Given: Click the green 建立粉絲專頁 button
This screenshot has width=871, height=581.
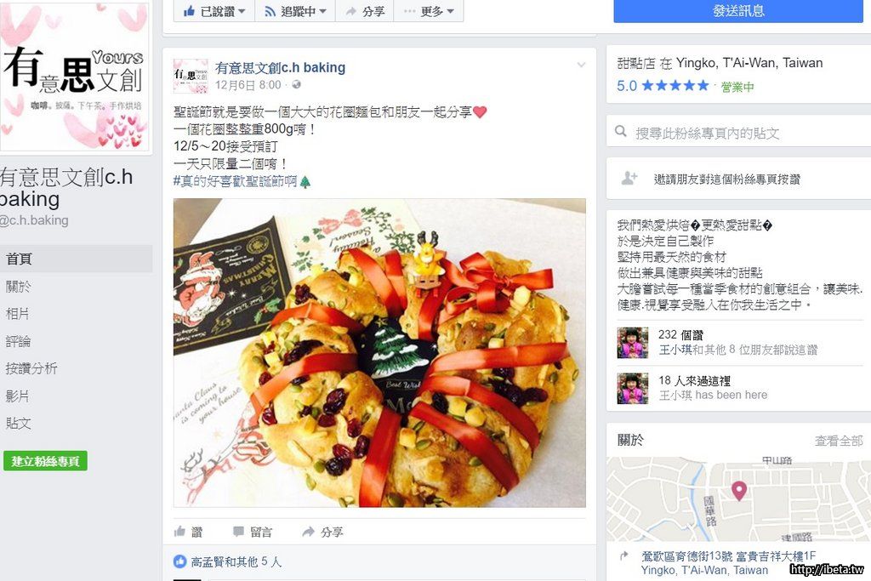Looking at the screenshot, I should 45,461.
